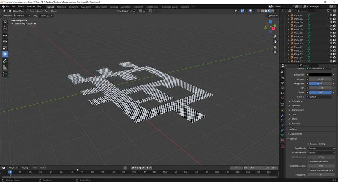Open the viewport Add menu
The height and width of the screenshot is (182, 338).
tap(47, 11)
